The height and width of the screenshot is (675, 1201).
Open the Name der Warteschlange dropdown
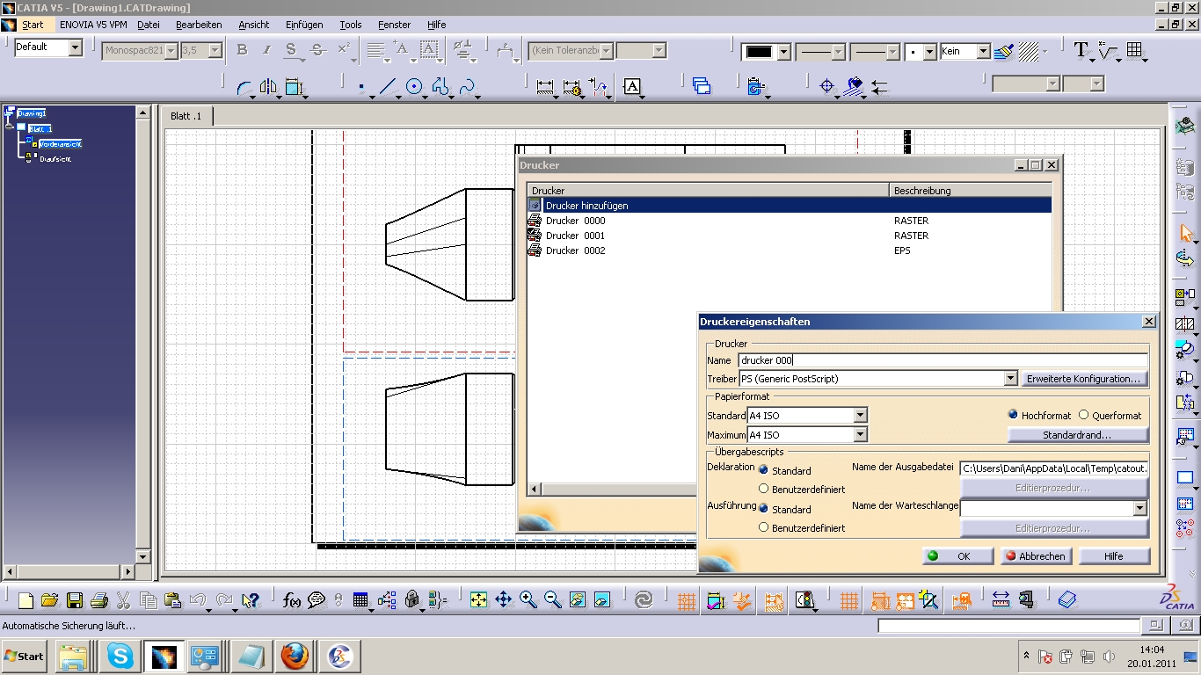1140,508
